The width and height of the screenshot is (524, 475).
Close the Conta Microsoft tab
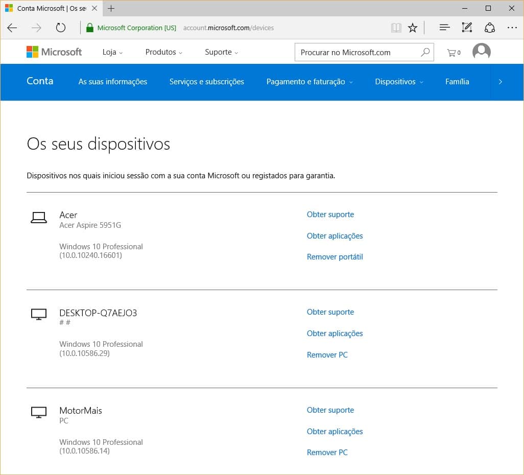click(94, 8)
